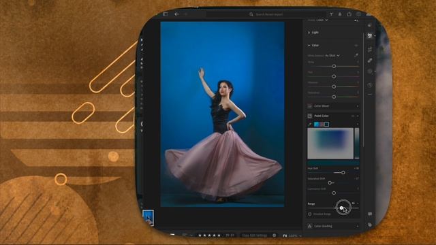Expand the Range options arrow
The width and height of the screenshot is (436, 245).
point(358,203)
